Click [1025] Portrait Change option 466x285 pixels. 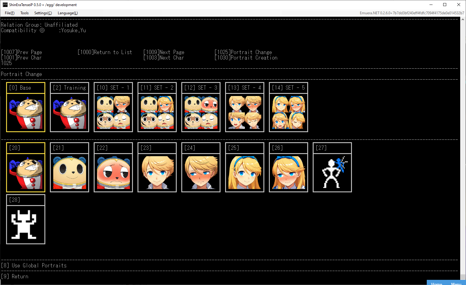tap(243, 52)
